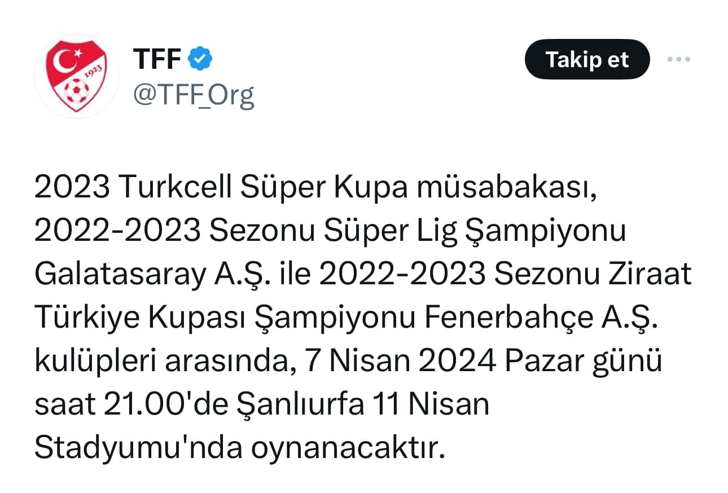
Task: Follow the account with Takip et button
Action: (587, 59)
